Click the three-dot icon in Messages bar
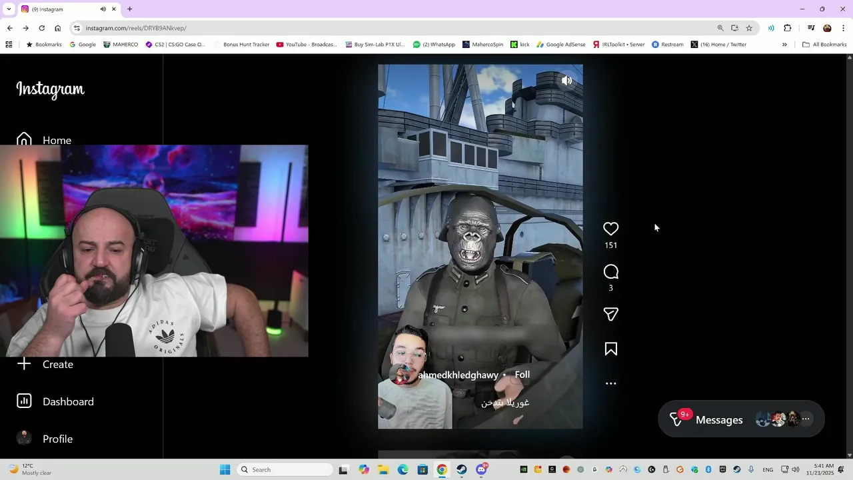Screen dimensions: 853x480 coord(806,419)
